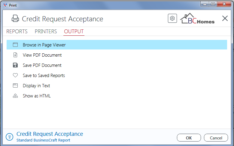
Task: Select the OUTPUT tab
Action: [74, 31]
